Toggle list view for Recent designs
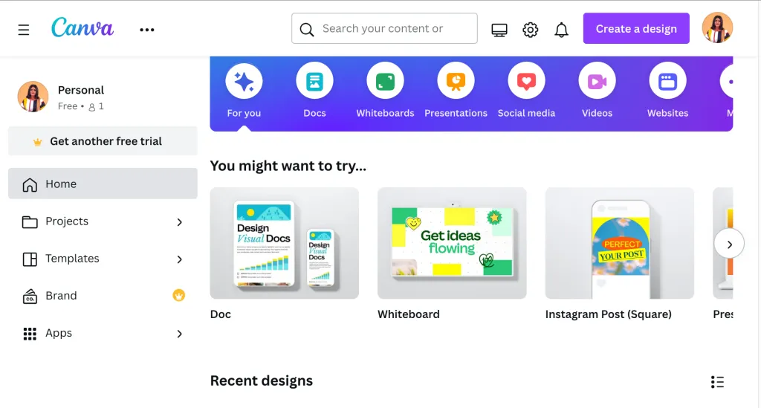The width and height of the screenshot is (761, 408). coord(717,382)
